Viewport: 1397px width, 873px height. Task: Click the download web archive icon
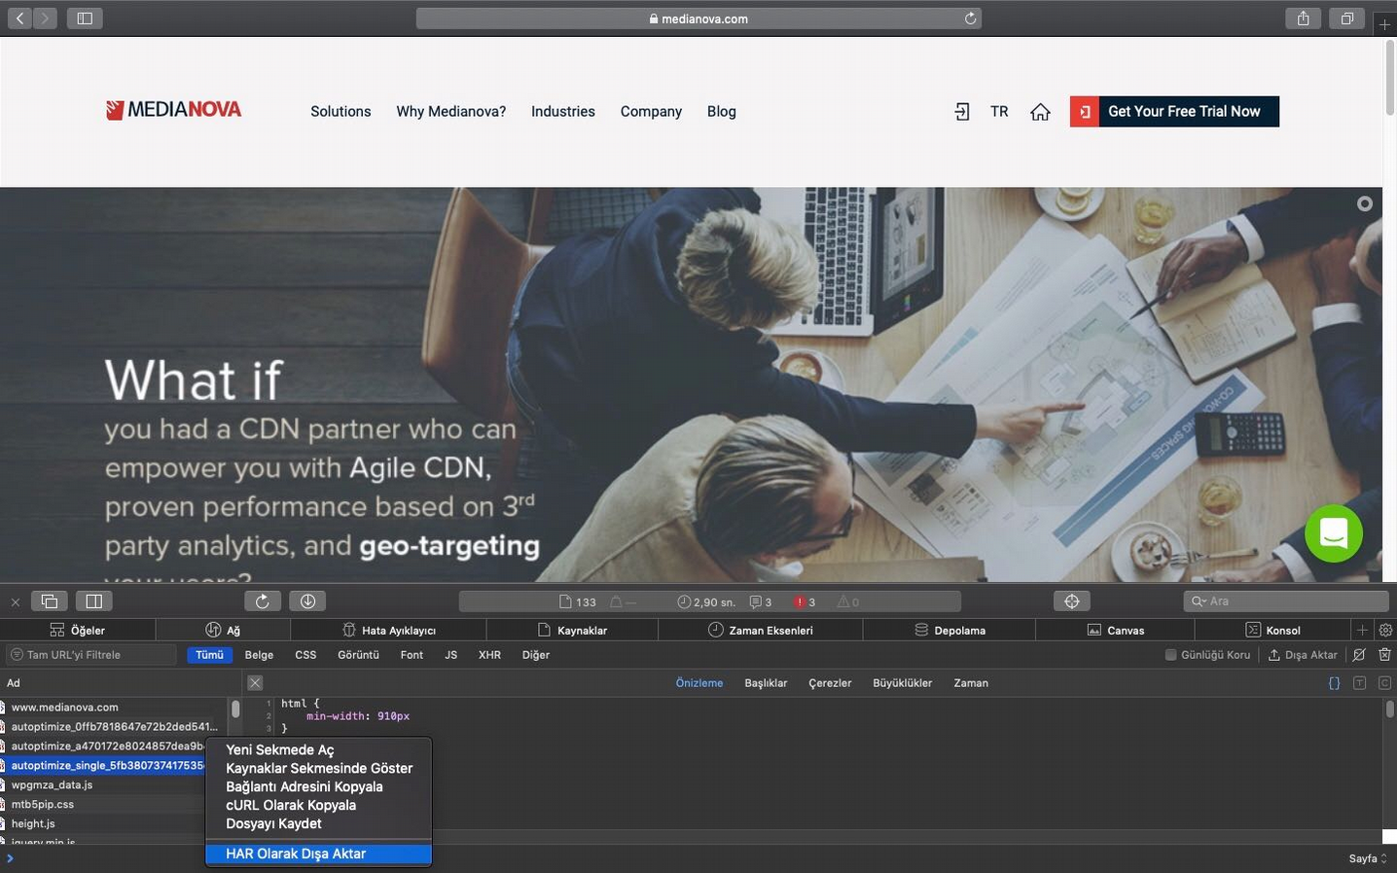click(307, 601)
